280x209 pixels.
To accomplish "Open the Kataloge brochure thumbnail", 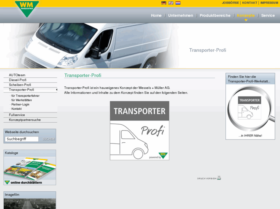I will 30,168.
